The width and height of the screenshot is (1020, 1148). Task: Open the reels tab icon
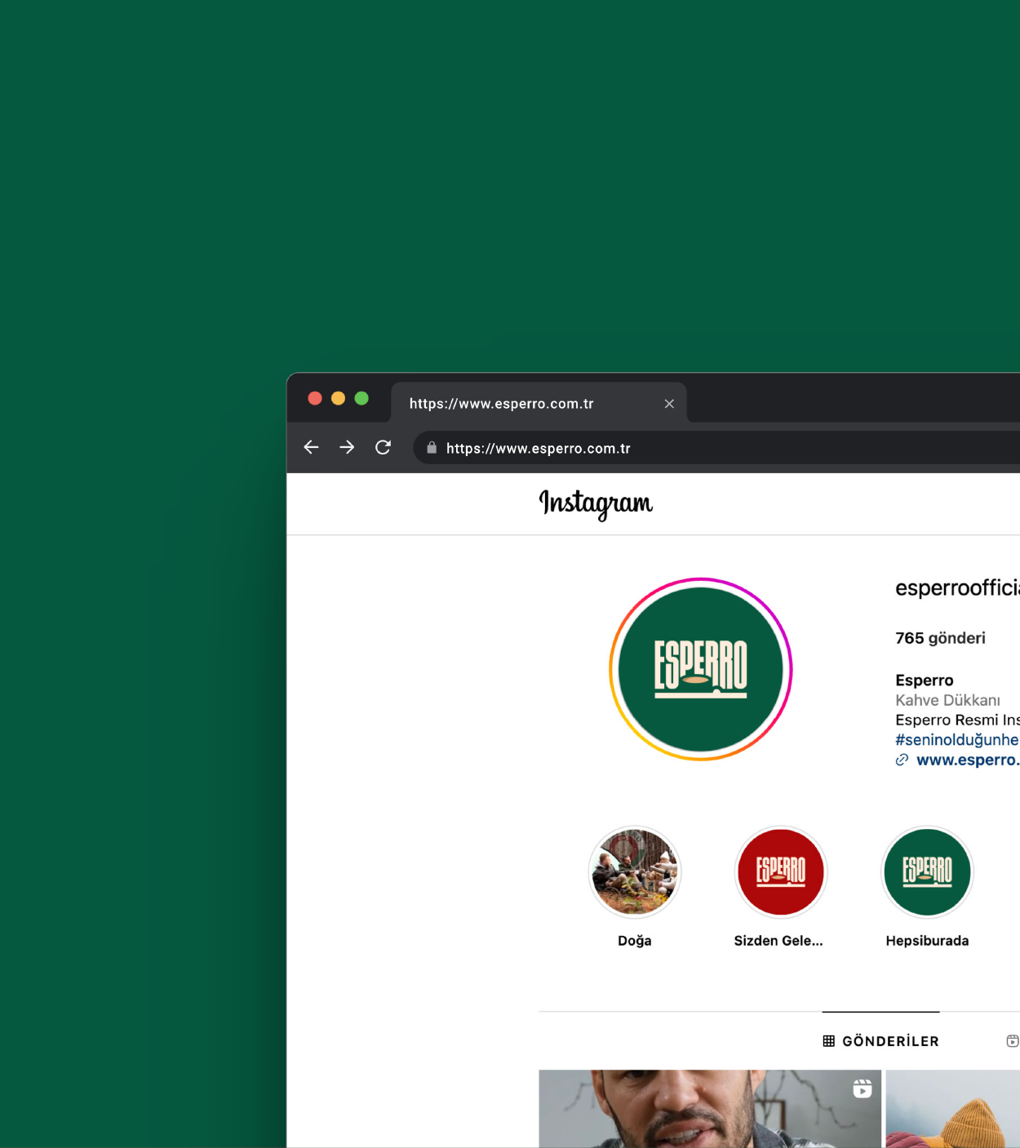(1013, 1041)
